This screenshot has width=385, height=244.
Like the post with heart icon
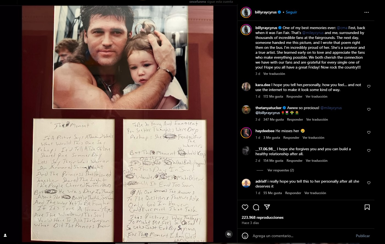pos(245,207)
